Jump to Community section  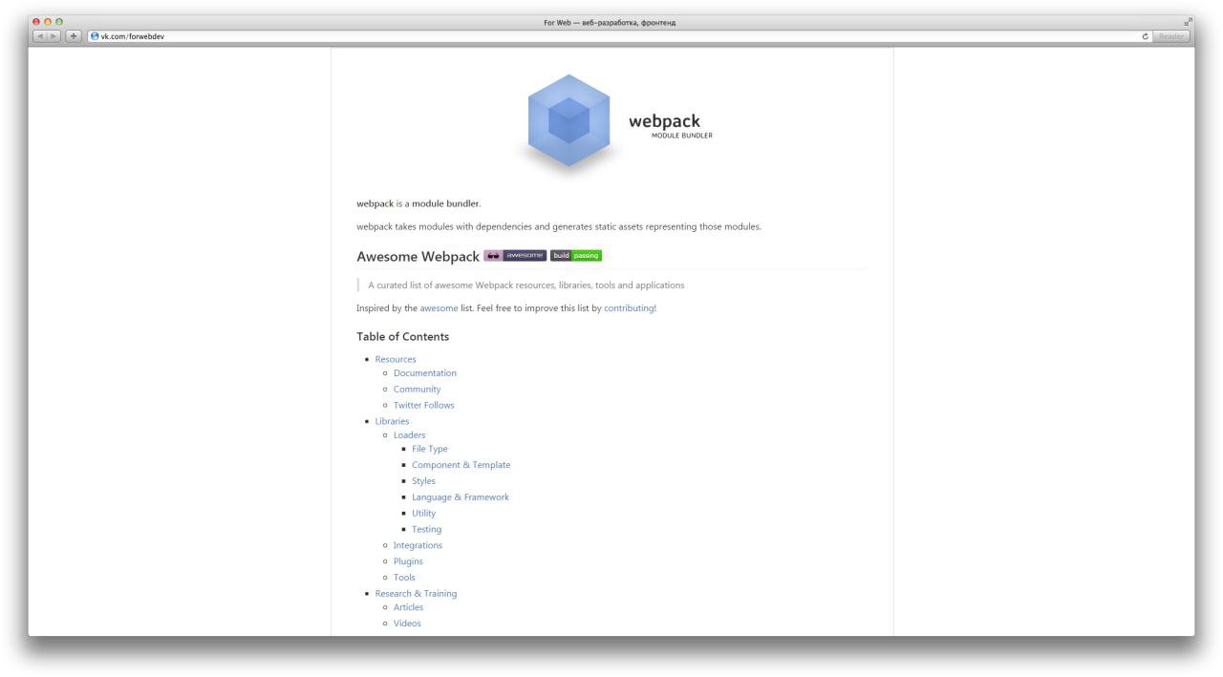(417, 390)
